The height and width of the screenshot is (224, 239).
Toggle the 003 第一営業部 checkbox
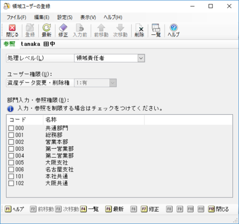[x=11, y=149]
